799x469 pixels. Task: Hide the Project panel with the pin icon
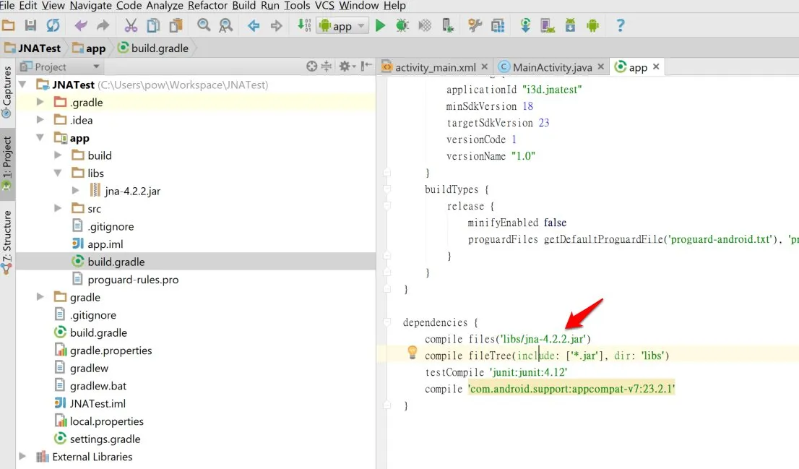click(366, 66)
